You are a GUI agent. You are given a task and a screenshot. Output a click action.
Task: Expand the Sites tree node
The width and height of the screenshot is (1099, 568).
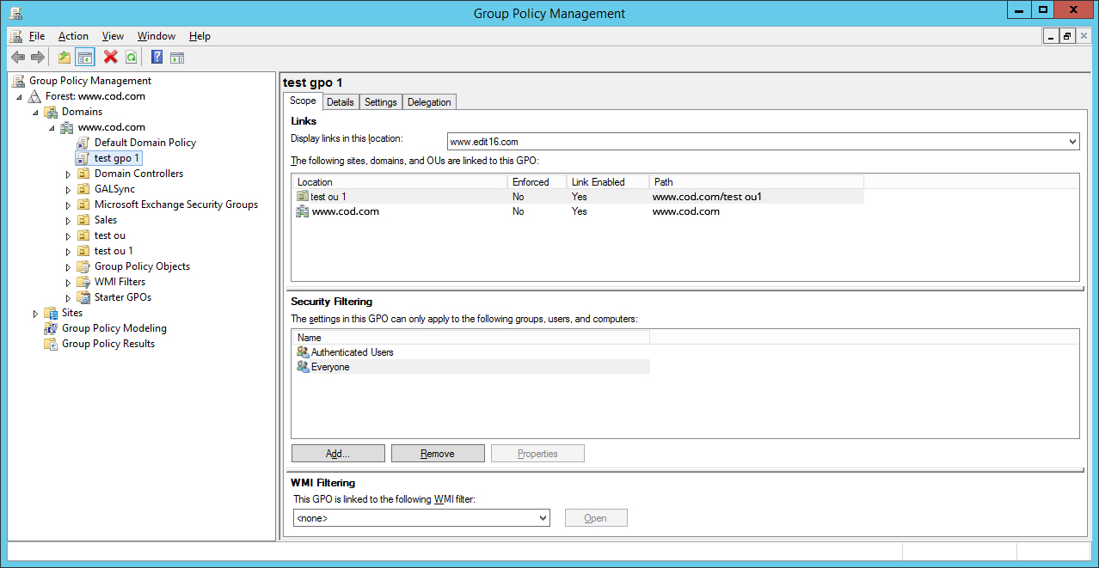pyautogui.click(x=36, y=313)
